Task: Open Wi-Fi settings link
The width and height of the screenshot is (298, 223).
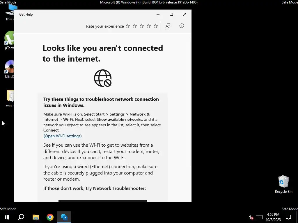Action: click(x=63, y=136)
